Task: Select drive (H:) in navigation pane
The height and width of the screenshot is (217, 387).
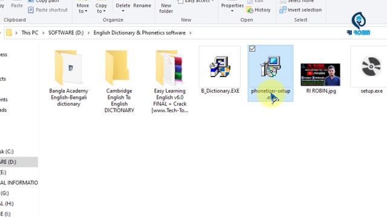Action: pos(19,204)
